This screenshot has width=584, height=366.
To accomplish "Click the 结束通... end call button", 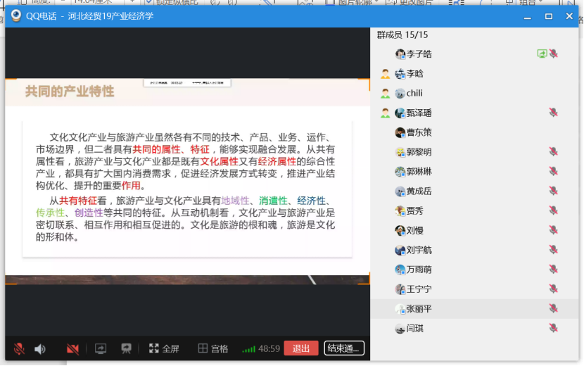I will click(344, 348).
